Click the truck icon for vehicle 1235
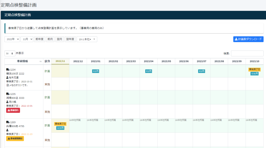266x148 pixels. click(8, 94)
